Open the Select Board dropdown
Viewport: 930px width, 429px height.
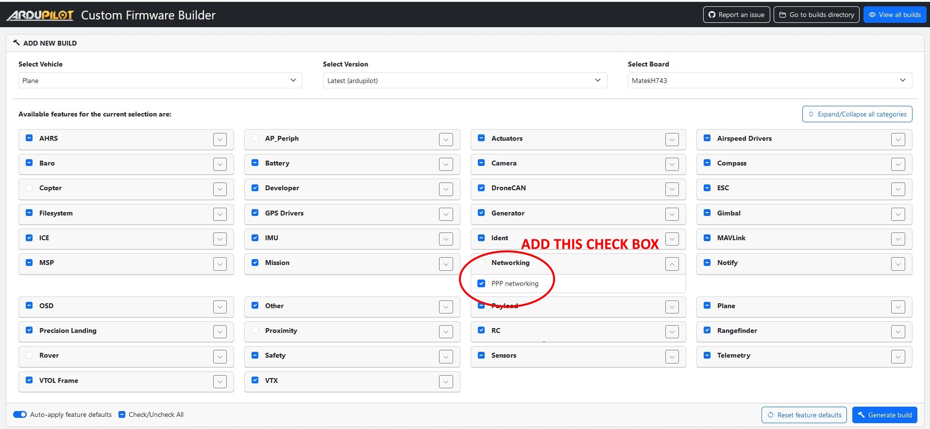pos(769,81)
